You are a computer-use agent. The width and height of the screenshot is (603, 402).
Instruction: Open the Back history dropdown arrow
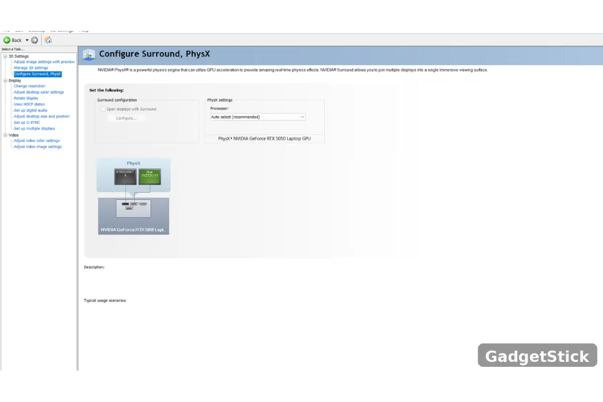[x=27, y=40]
